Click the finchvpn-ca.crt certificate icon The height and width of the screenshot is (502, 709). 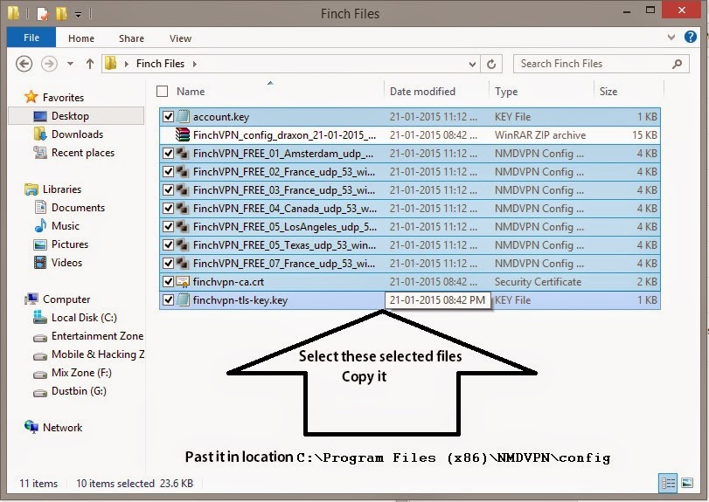tap(183, 282)
